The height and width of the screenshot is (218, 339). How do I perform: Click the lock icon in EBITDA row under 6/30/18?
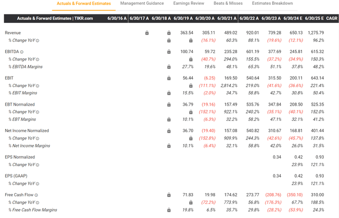pos(168,52)
